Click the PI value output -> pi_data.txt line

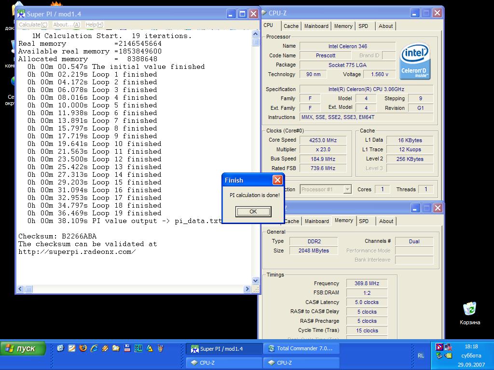(124, 221)
